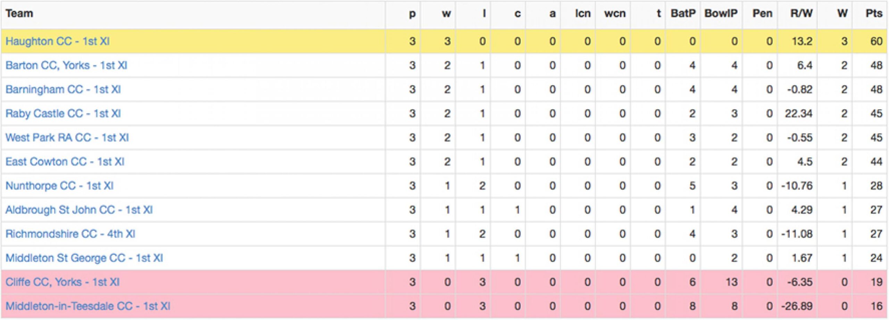Select Middleton-in-Teesdale CC - 1st XI link
The width and height of the screenshot is (889, 320).
tap(88, 306)
